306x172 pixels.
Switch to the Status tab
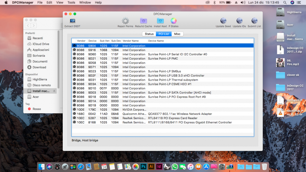pos(149,34)
